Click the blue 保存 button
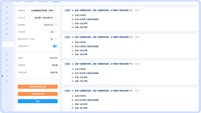The width and height of the screenshot is (201, 113). [38, 101]
